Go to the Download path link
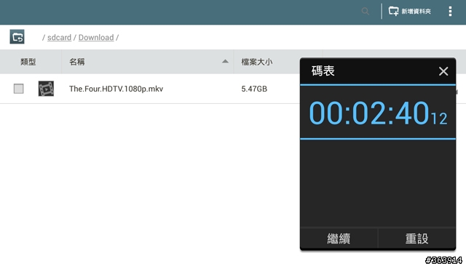Image resolution: width=466 pixels, height=266 pixels. pyautogui.click(x=96, y=37)
